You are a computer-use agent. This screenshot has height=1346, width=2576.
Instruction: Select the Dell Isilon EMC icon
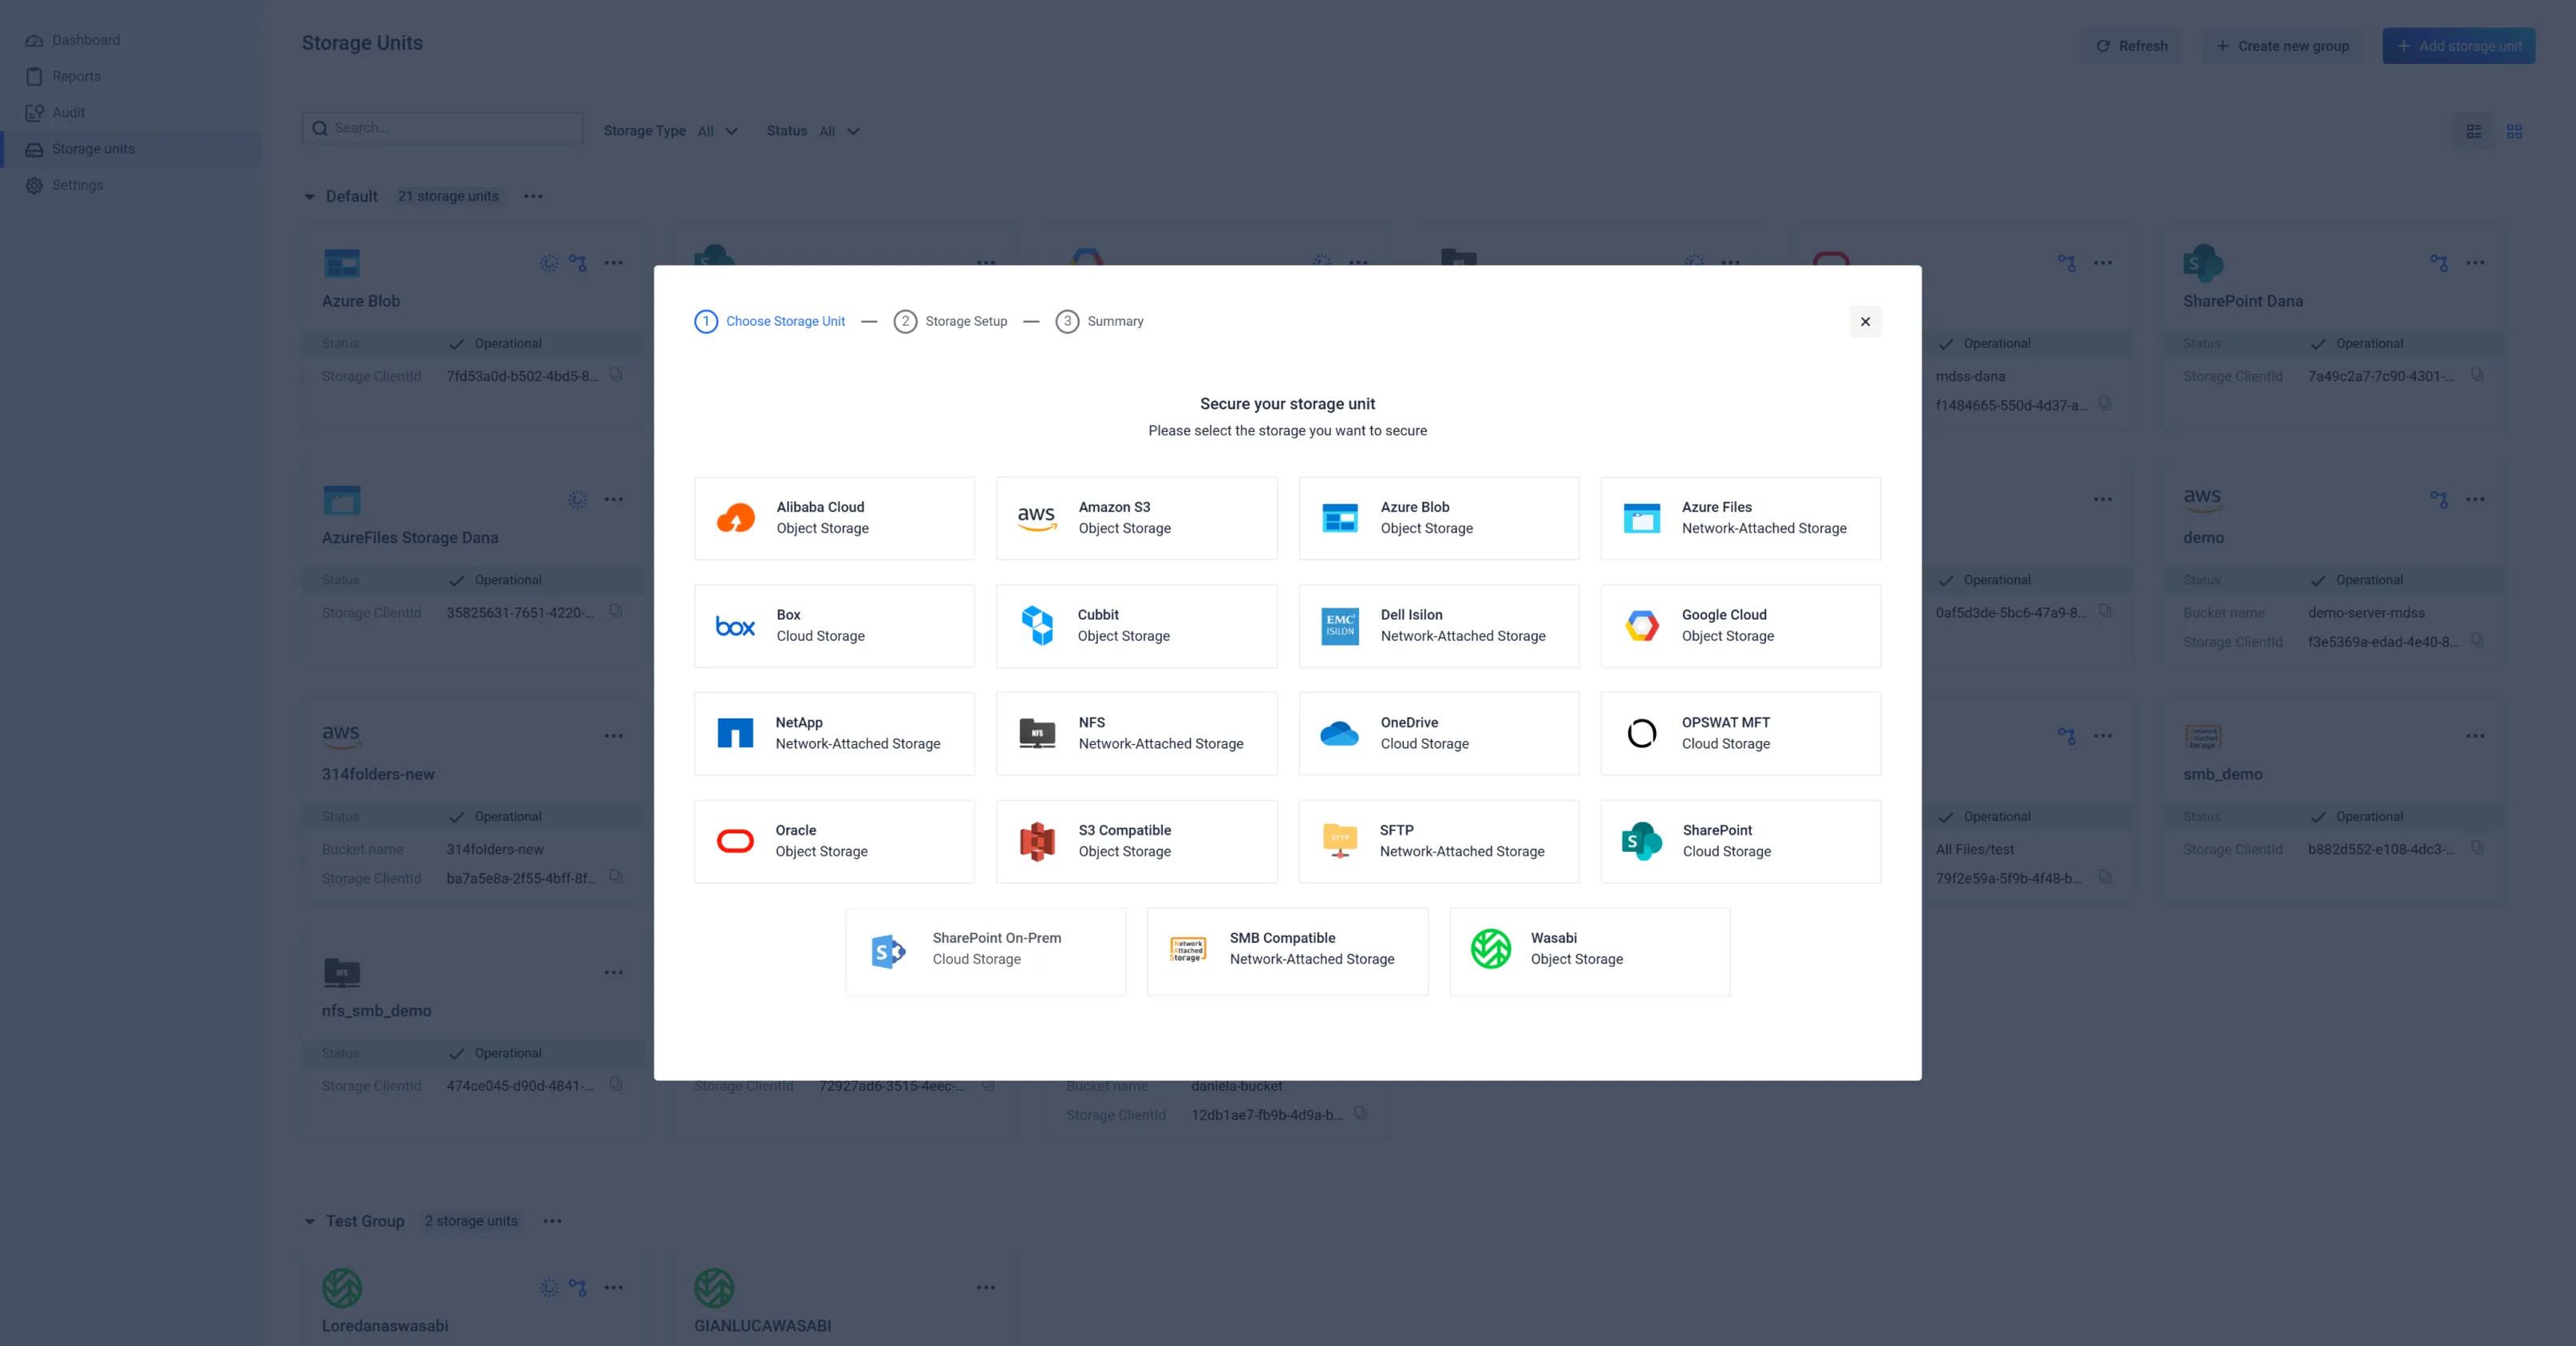(1340, 625)
